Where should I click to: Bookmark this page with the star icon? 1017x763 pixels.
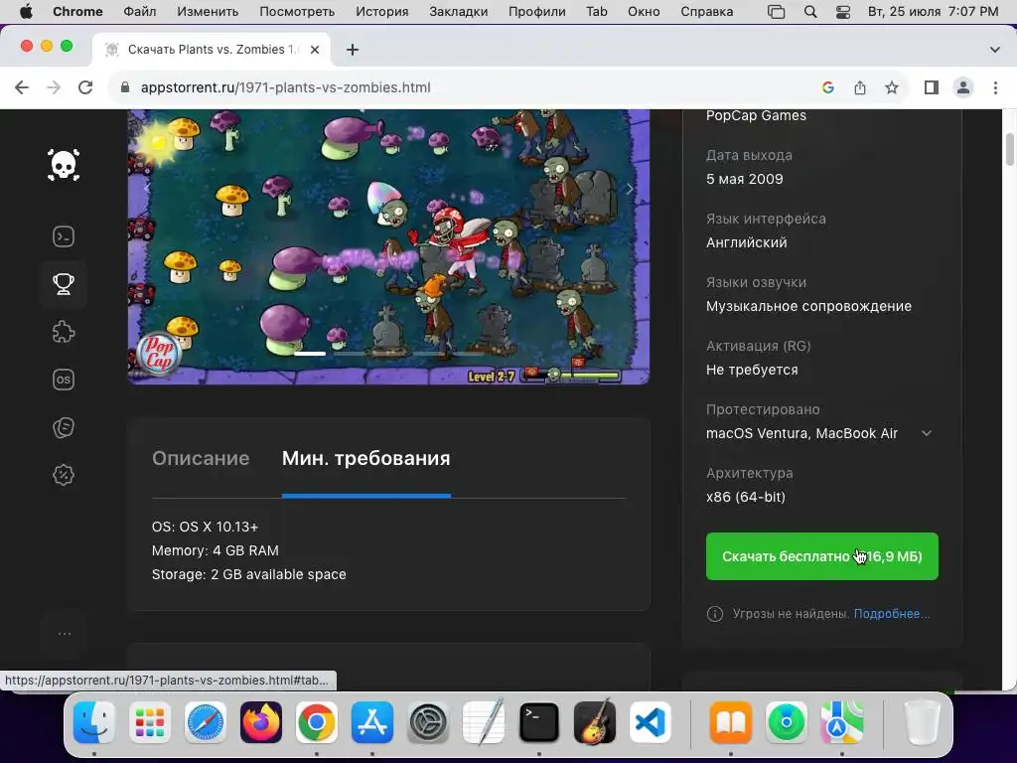point(892,87)
